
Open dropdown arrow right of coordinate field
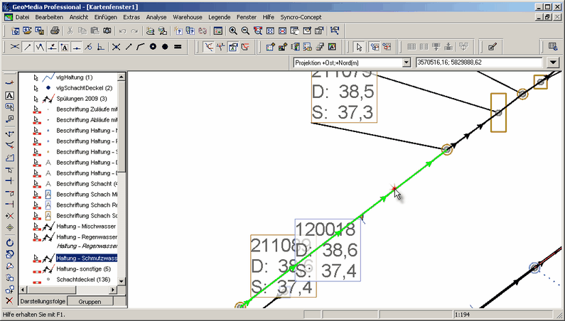(553, 62)
